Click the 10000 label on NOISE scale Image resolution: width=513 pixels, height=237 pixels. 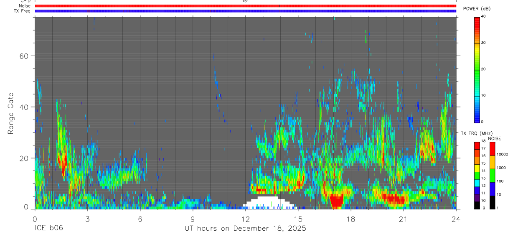click(x=502, y=154)
